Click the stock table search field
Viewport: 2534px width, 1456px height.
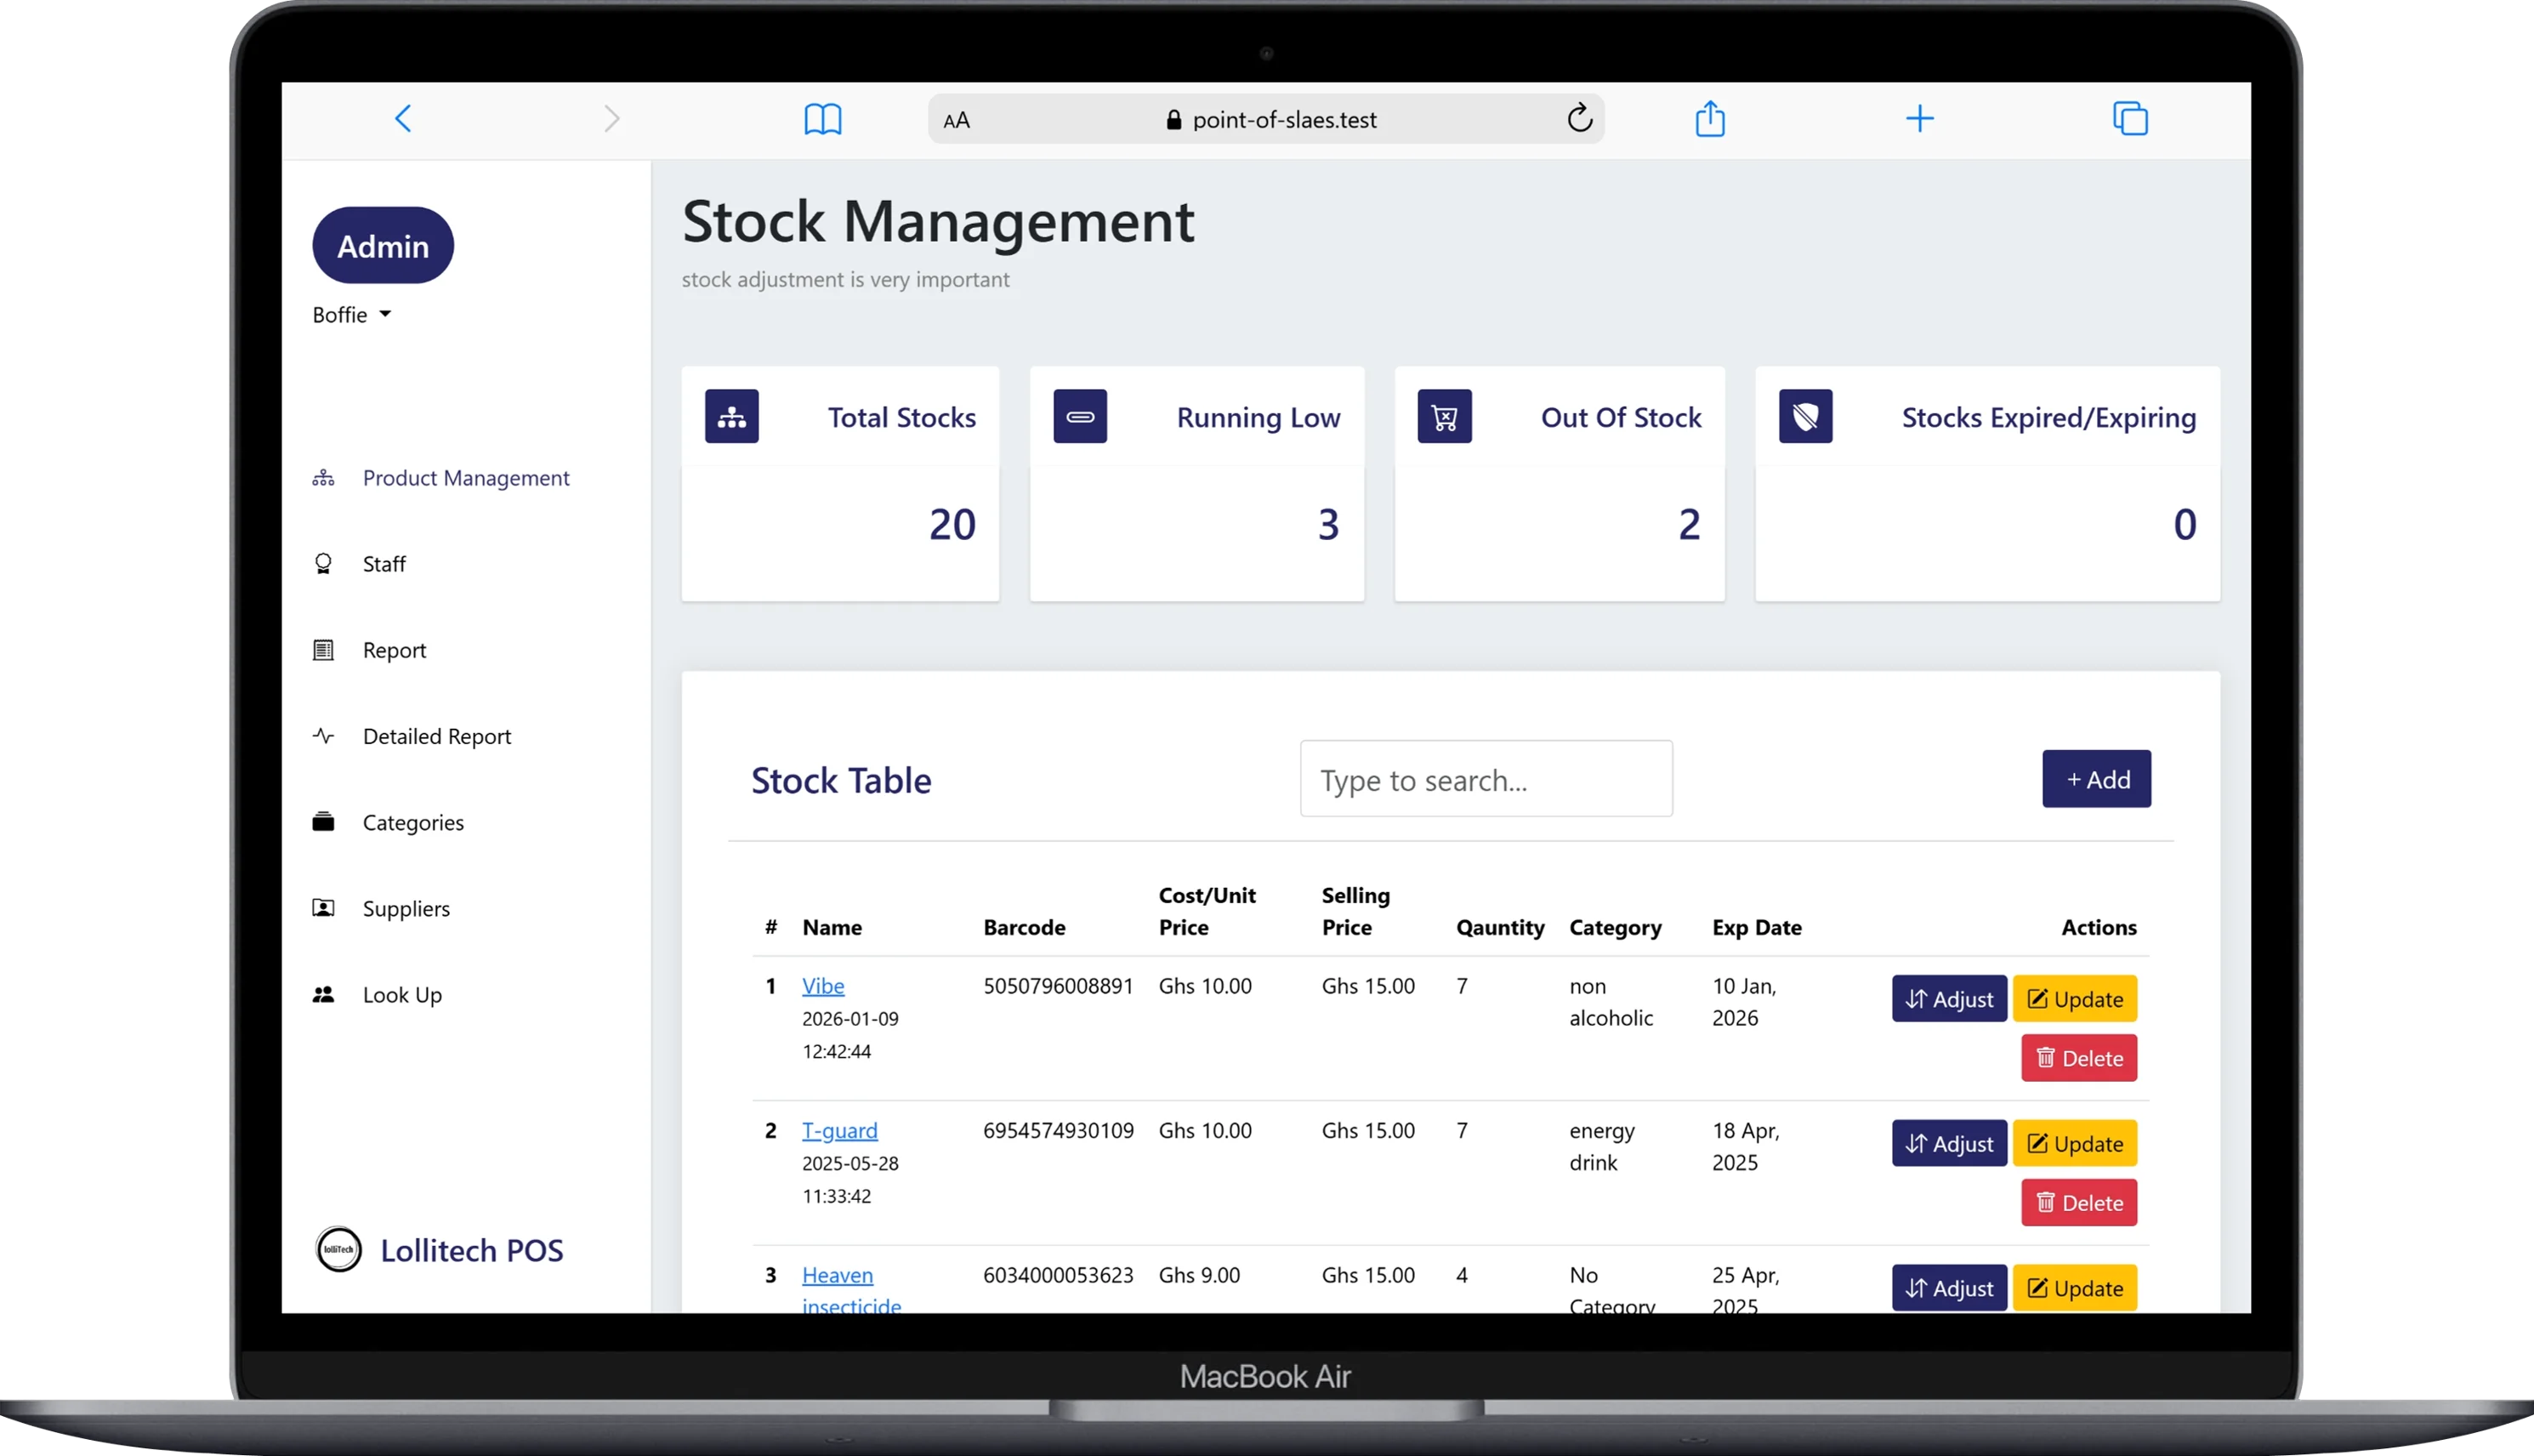pyautogui.click(x=1486, y=779)
